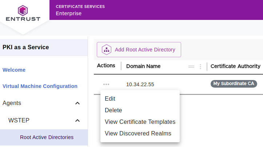The height and width of the screenshot is (147, 263).
Task: Click the Actions column header
Action: pos(106,66)
